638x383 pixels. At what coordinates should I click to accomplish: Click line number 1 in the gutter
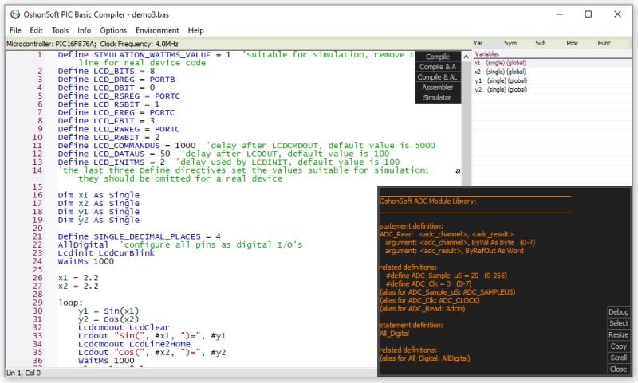click(x=39, y=54)
